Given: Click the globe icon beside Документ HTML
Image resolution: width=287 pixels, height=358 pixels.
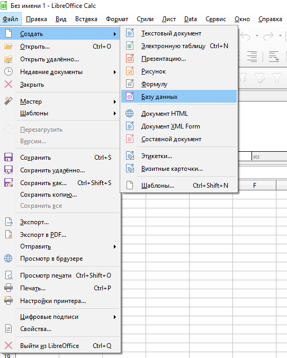Looking at the screenshot, I should 130,114.
